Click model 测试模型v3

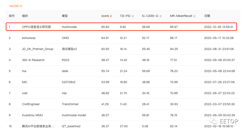pos(69,49)
